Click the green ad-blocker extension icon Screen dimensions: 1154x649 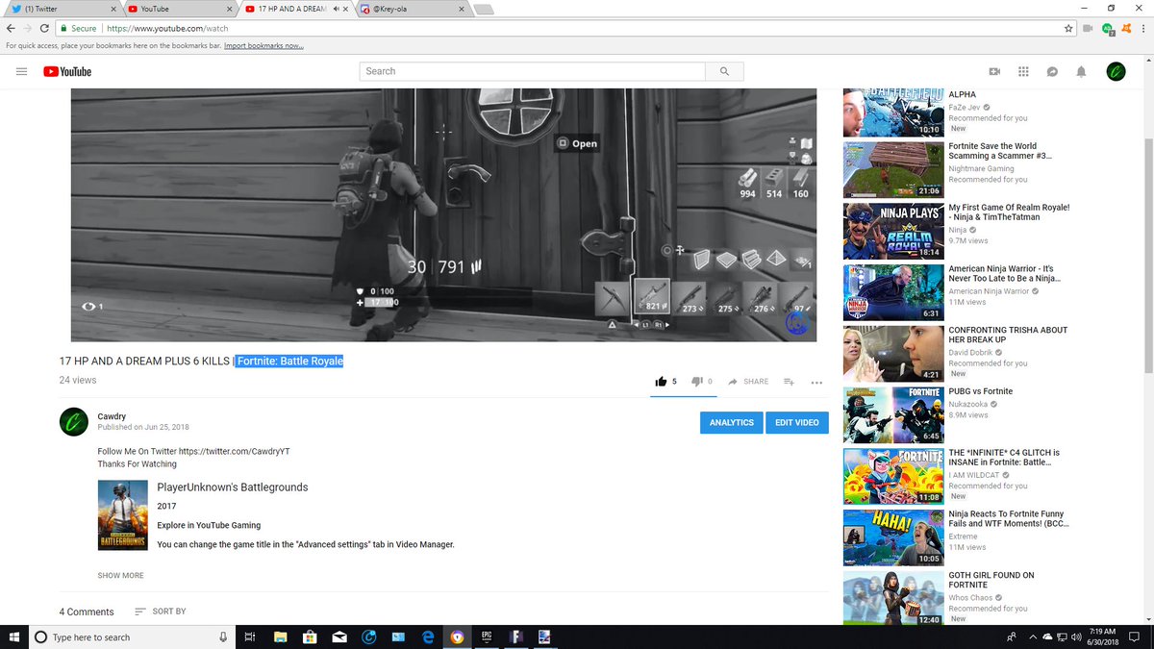(x=1107, y=29)
